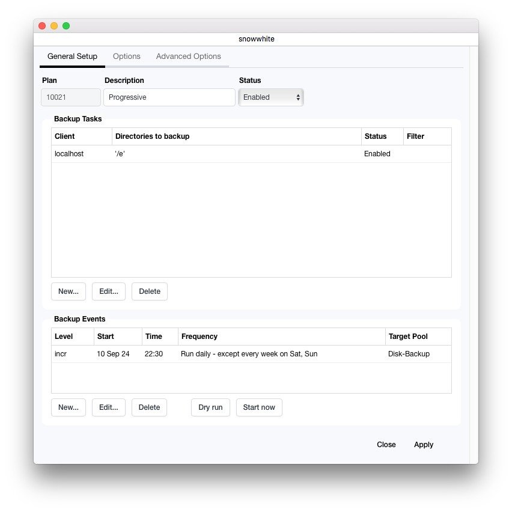The image size is (512, 512).
Task: Click the Start now button
Action: click(259, 407)
